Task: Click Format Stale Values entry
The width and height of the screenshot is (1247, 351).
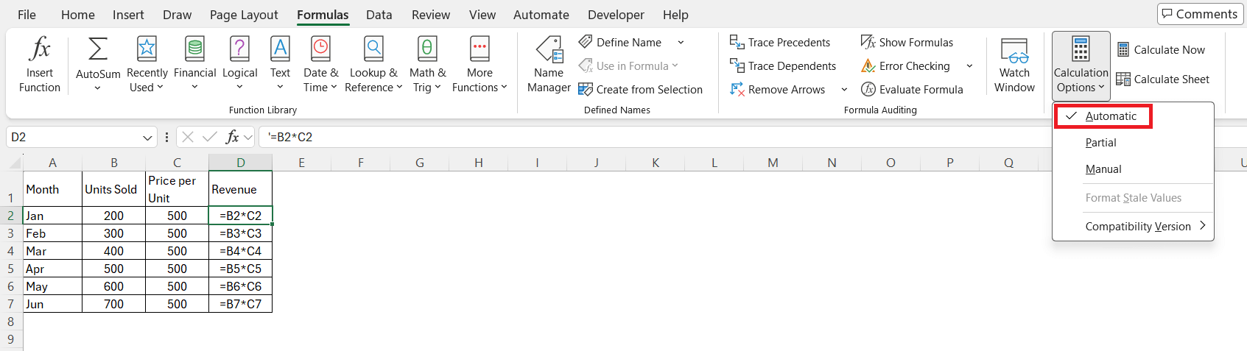Action: pyautogui.click(x=1133, y=198)
